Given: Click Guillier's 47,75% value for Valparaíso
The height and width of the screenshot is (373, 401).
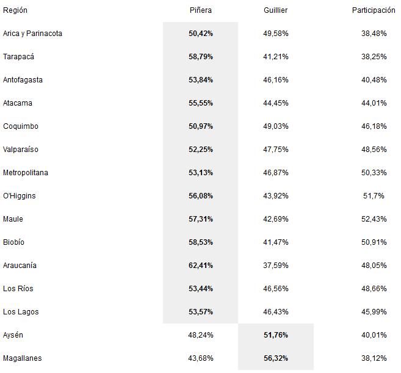Looking at the screenshot, I should pos(276,150).
